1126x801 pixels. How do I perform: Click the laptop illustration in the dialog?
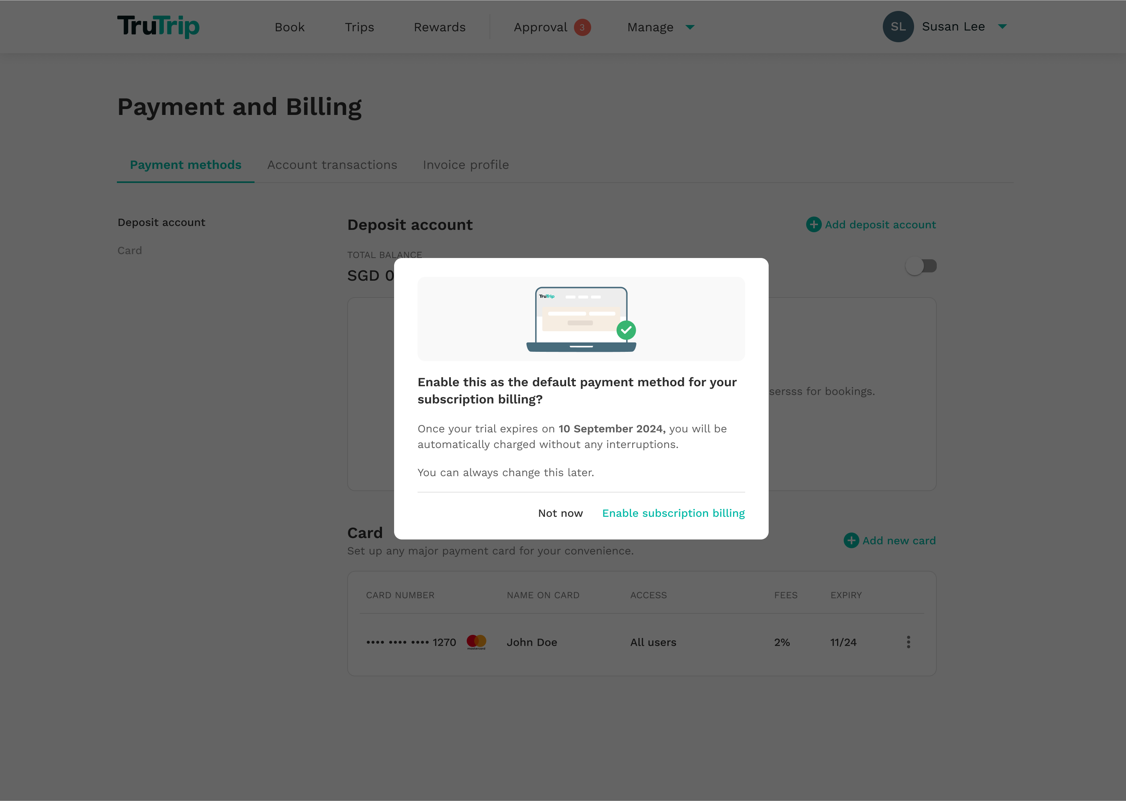point(581,319)
